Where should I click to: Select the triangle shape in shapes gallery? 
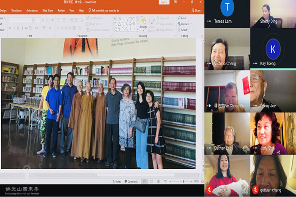point(120,24)
